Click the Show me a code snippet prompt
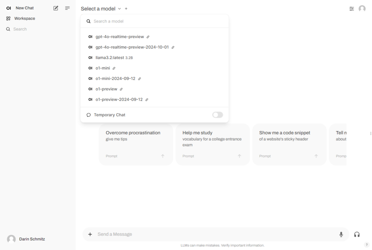 pos(290,144)
